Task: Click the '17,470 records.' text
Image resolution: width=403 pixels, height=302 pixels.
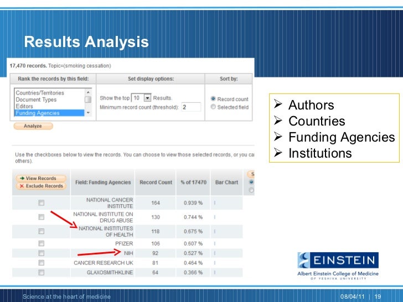Action: (x=28, y=66)
